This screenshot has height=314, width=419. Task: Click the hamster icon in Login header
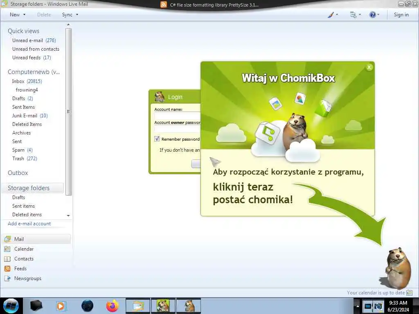[160, 96]
